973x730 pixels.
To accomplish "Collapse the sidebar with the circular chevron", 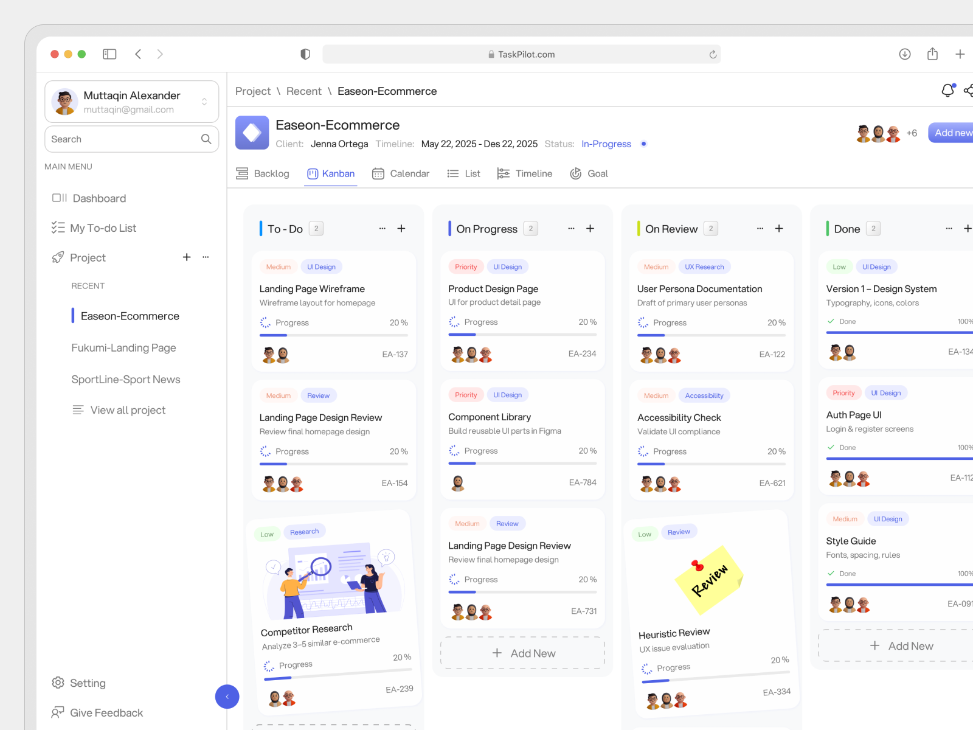I will click(x=227, y=697).
